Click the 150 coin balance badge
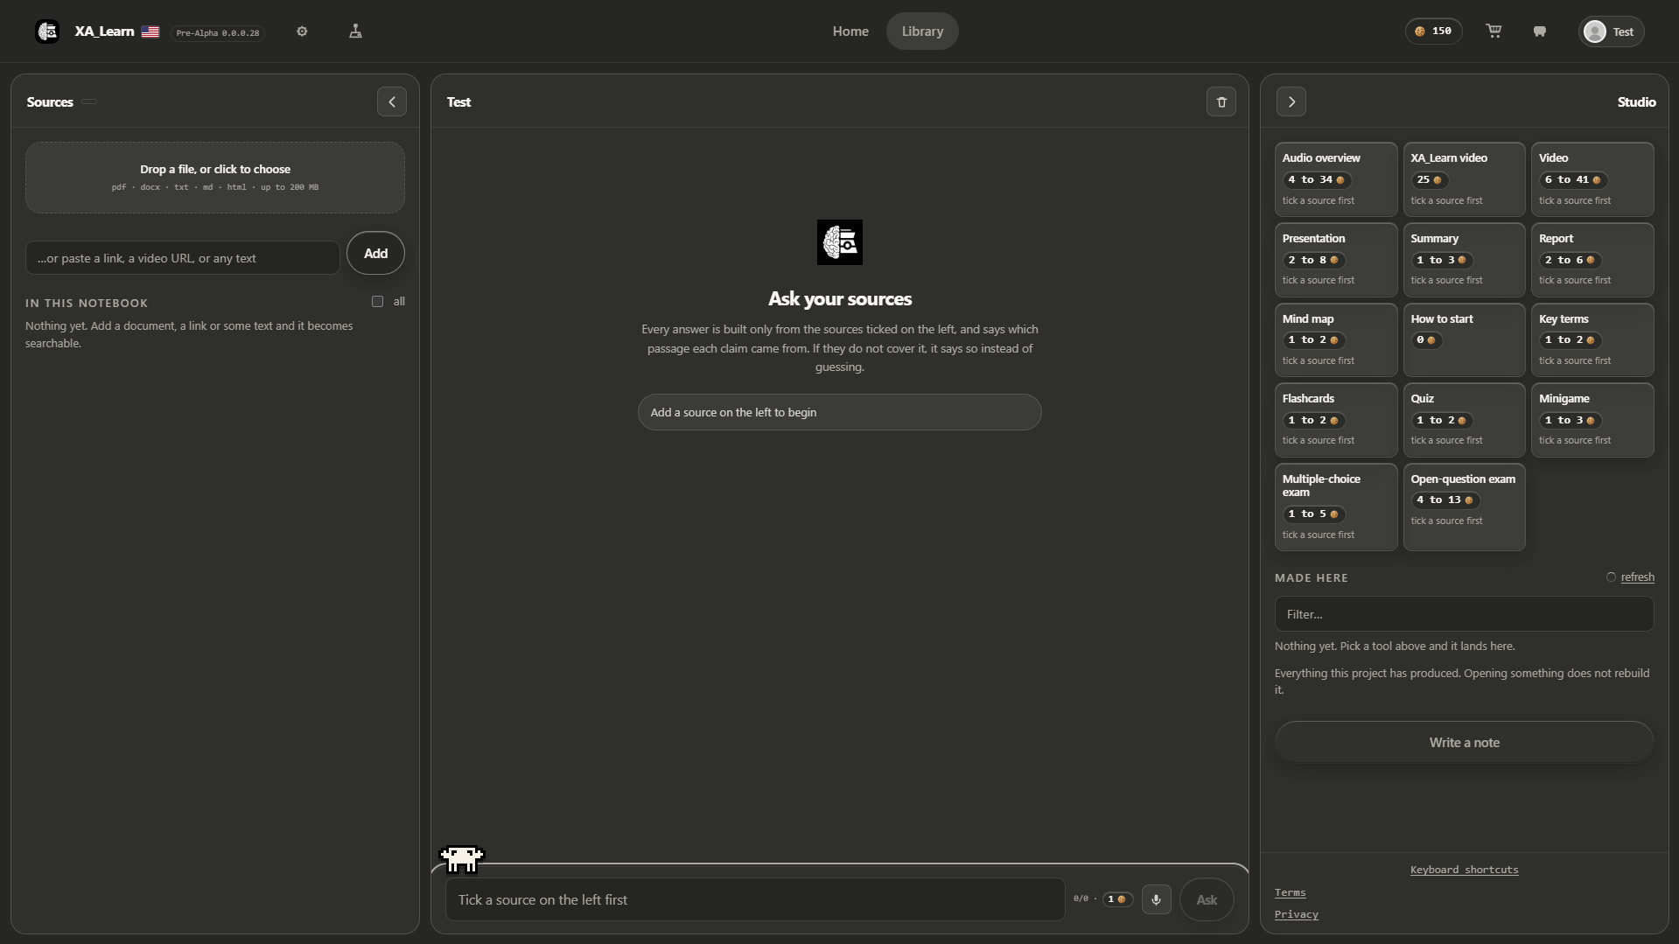 tap(1433, 31)
